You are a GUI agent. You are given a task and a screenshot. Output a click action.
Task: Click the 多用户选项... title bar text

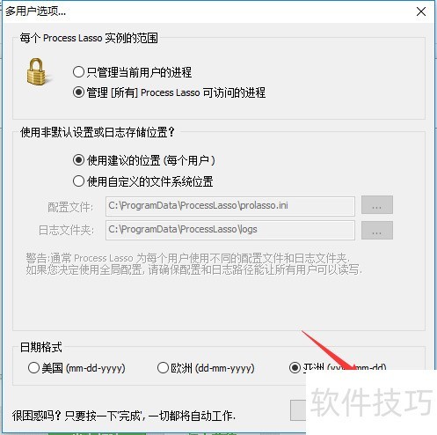(35, 11)
